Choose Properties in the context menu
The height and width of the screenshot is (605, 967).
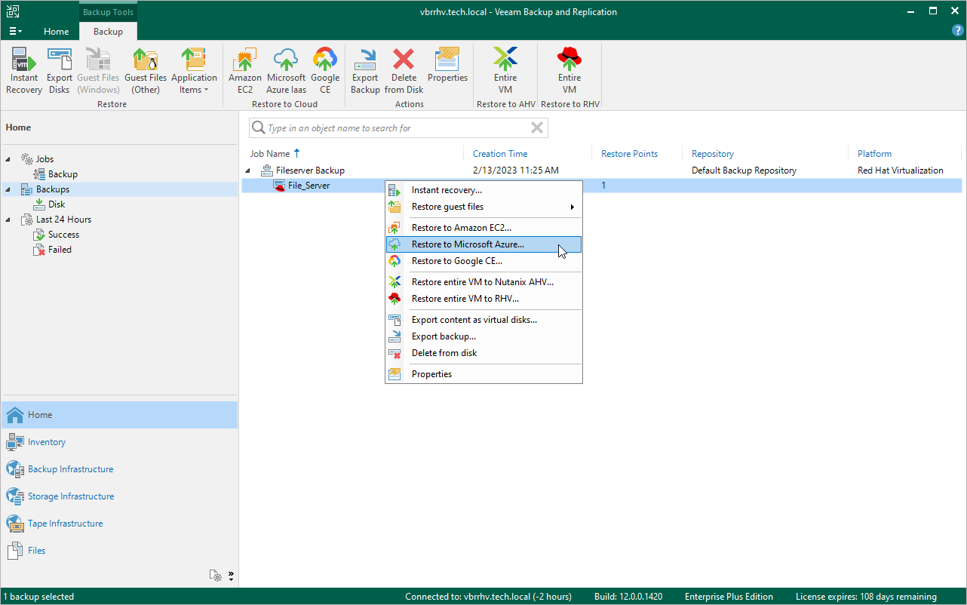[x=483, y=374]
